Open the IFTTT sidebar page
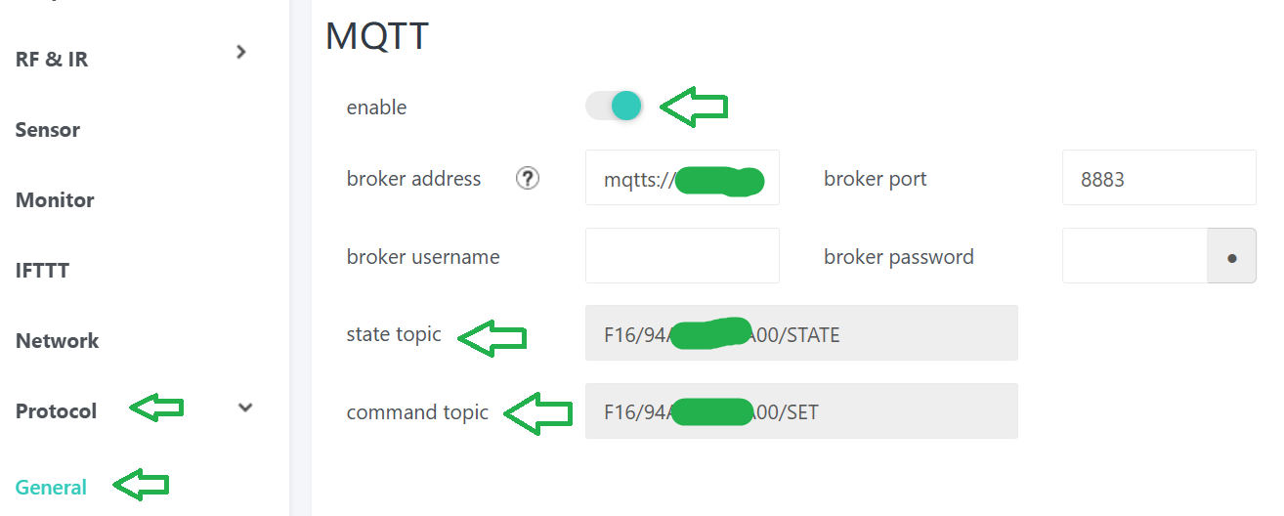 pos(42,271)
